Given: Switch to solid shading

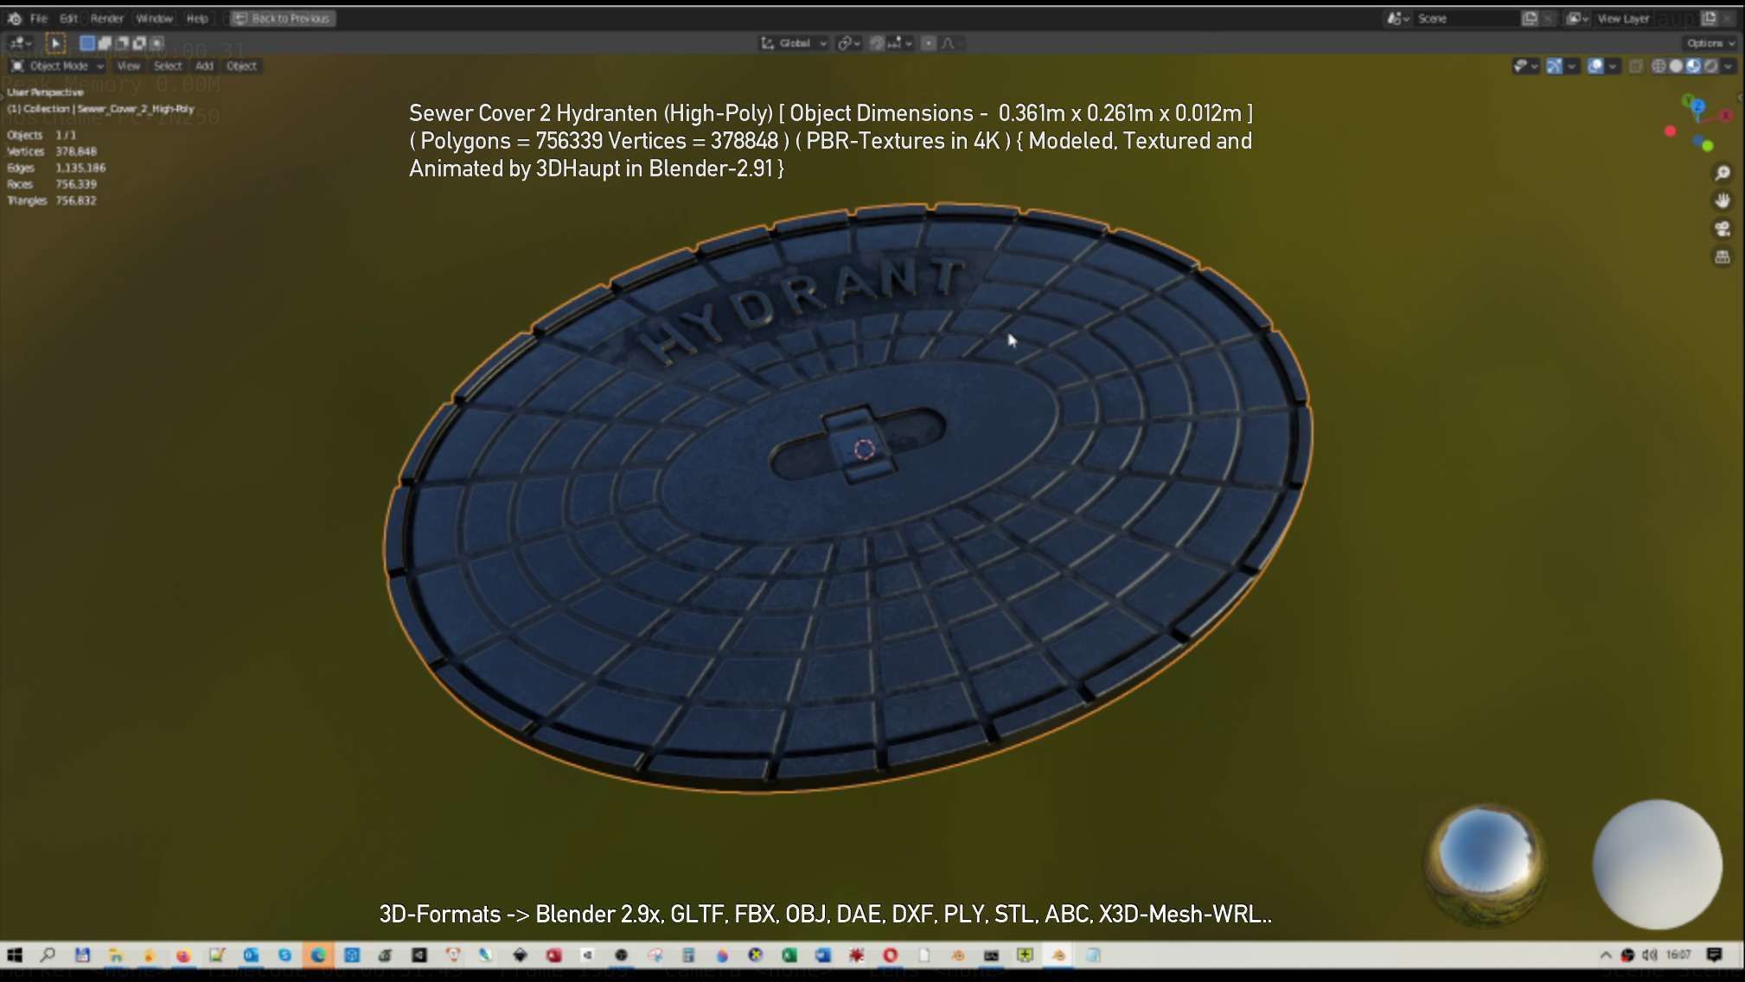Looking at the screenshot, I should tap(1676, 66).
